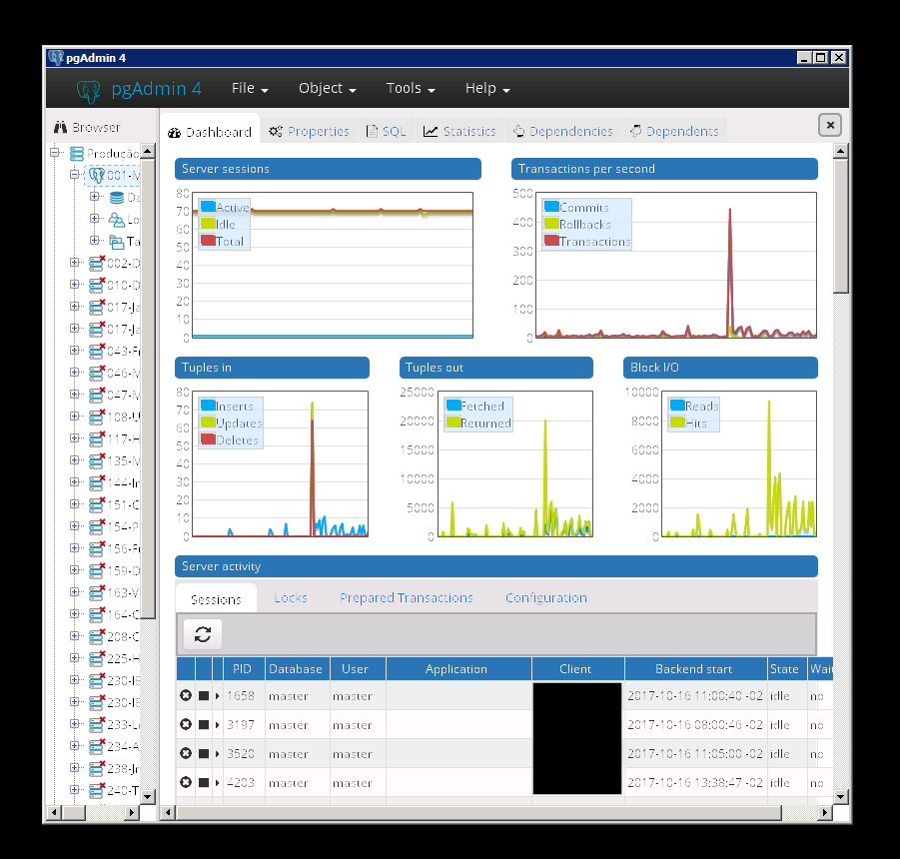
Task: Collapse the Produção server group node
Action: 56,153
